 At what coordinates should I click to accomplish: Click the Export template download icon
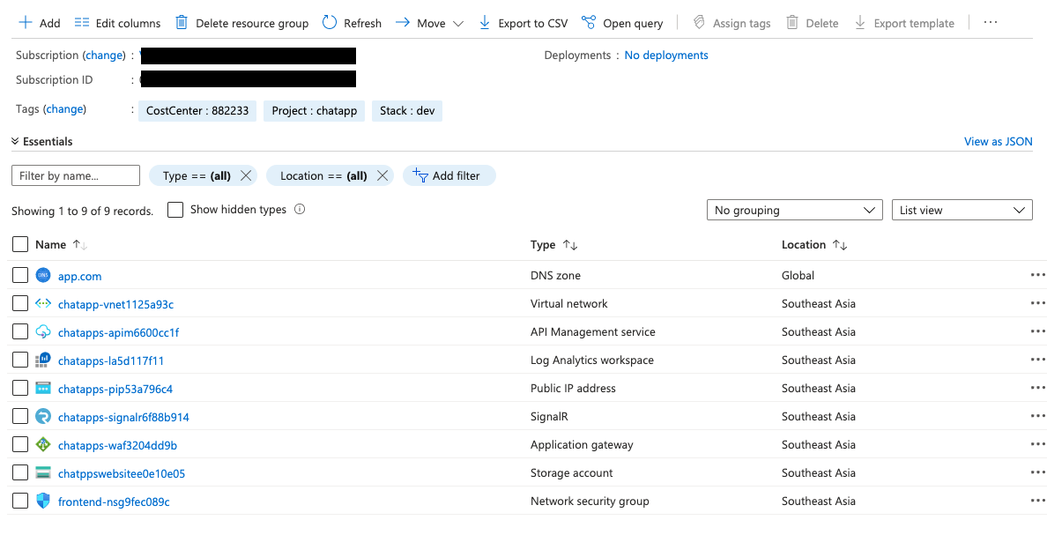[x=860, y=23]
